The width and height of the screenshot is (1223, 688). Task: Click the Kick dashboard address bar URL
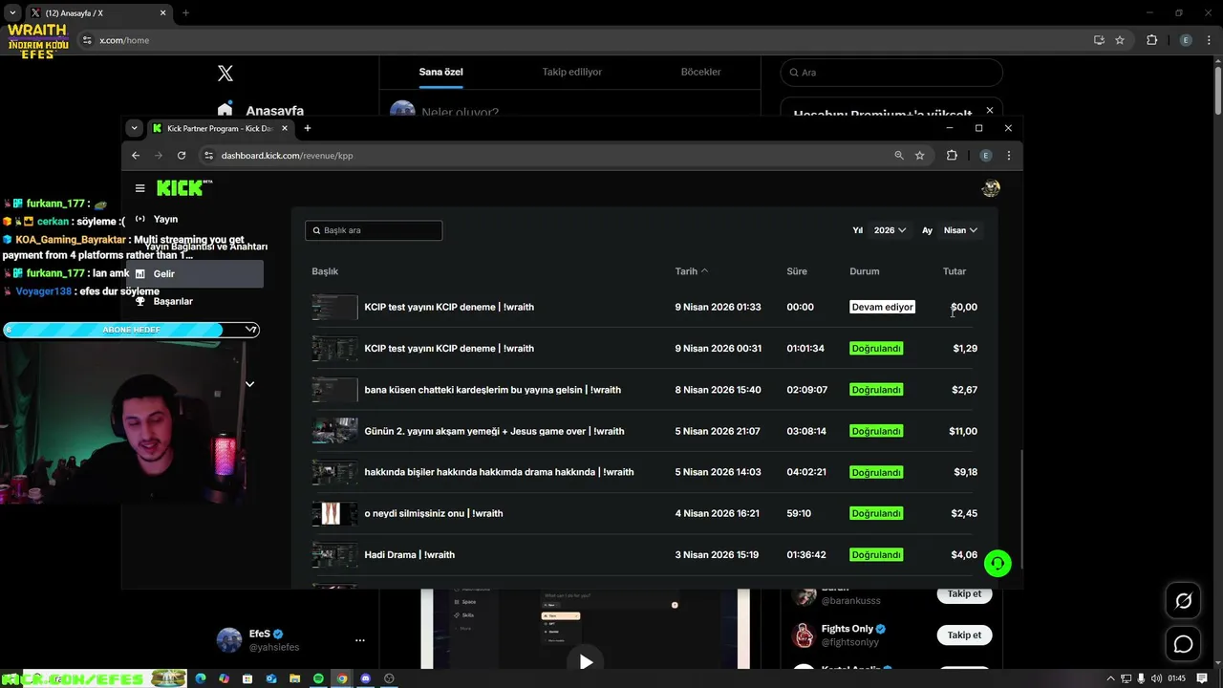click(287, 156)
